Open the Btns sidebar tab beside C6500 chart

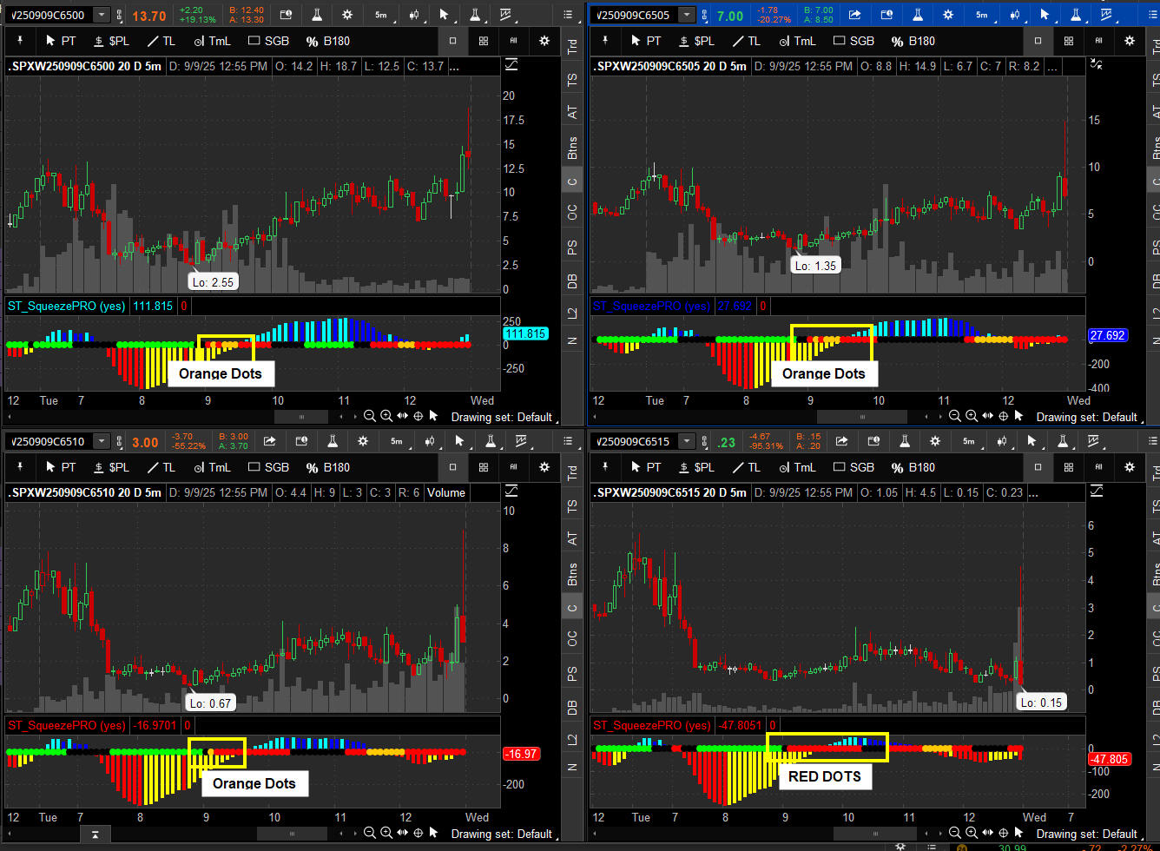(x=572, y=148)
